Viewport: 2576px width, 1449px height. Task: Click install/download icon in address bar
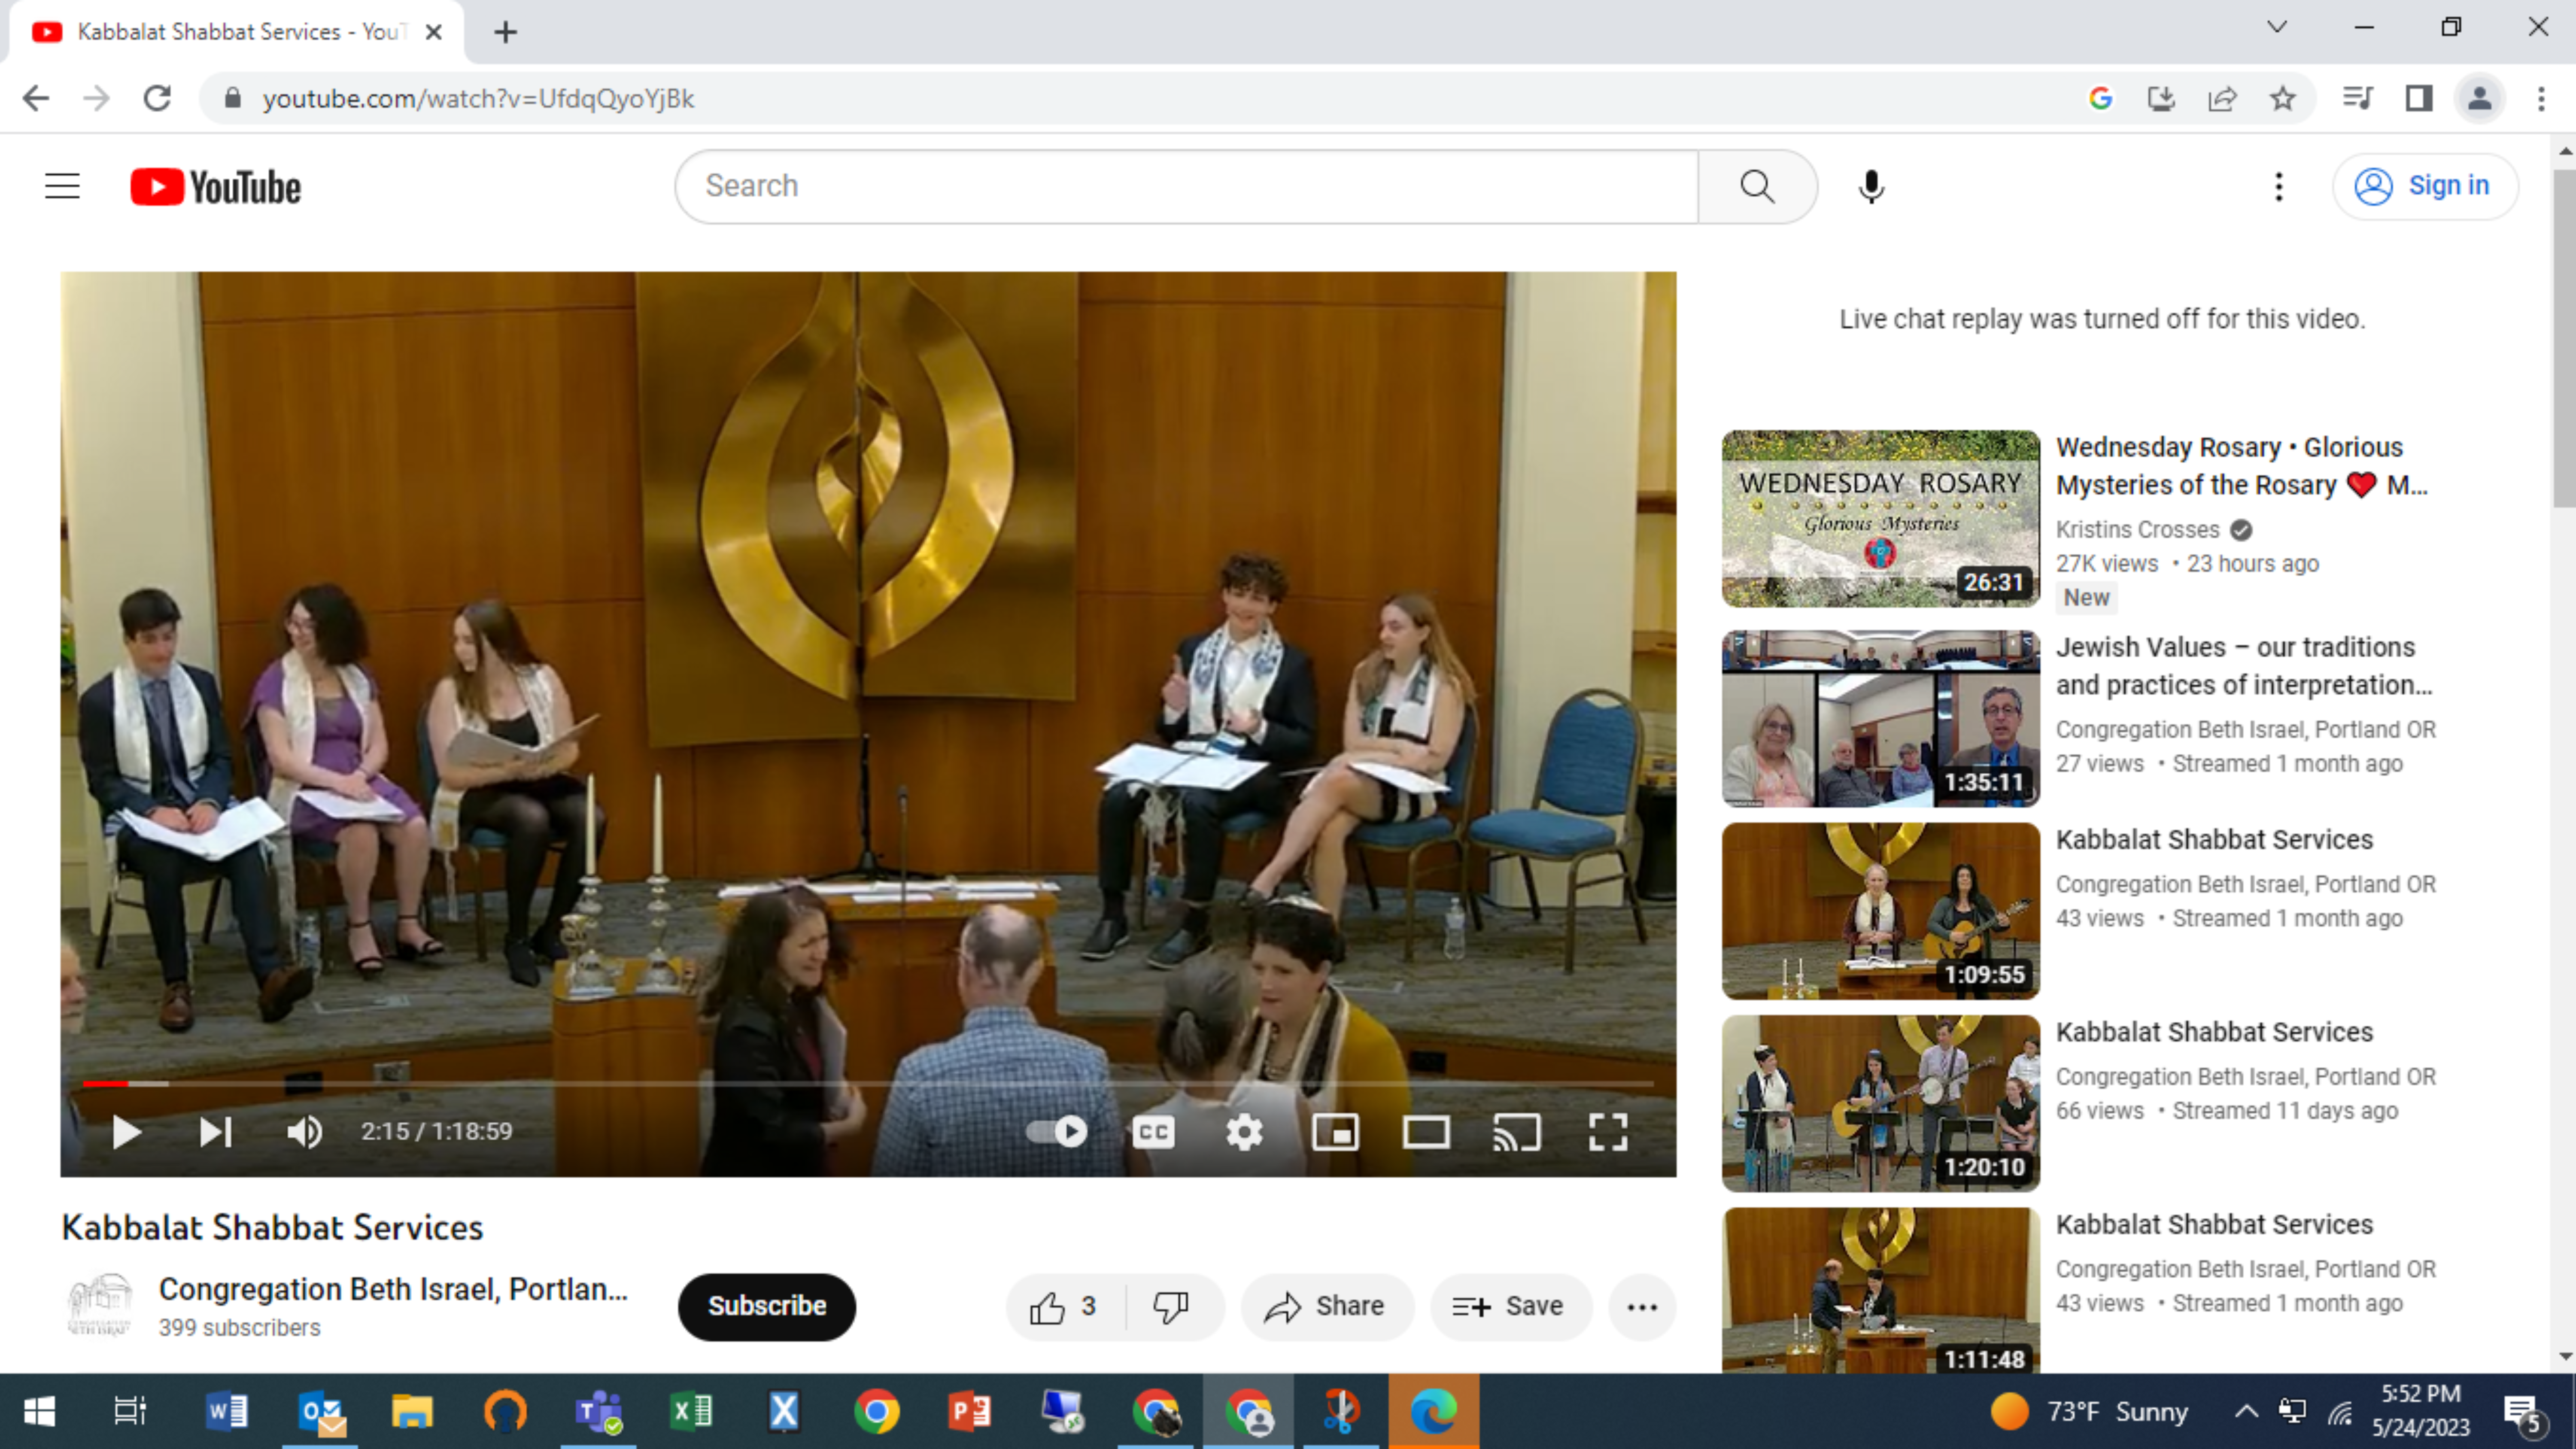(x=2161, y=98)
